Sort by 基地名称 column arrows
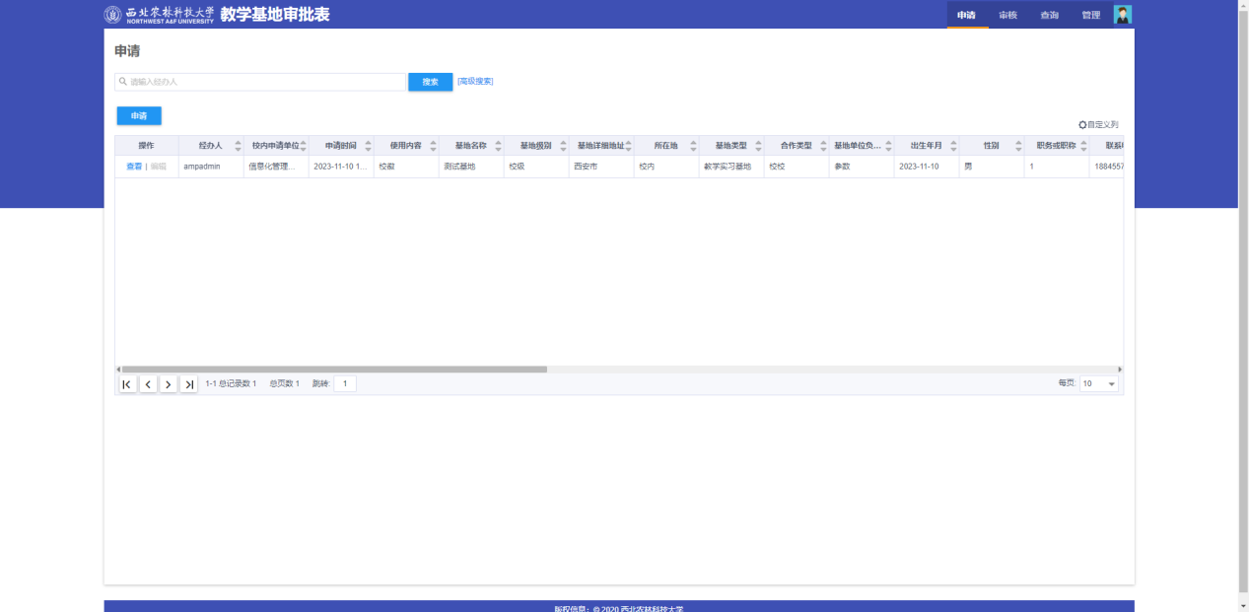1249x612 pixels. (498, 146)
